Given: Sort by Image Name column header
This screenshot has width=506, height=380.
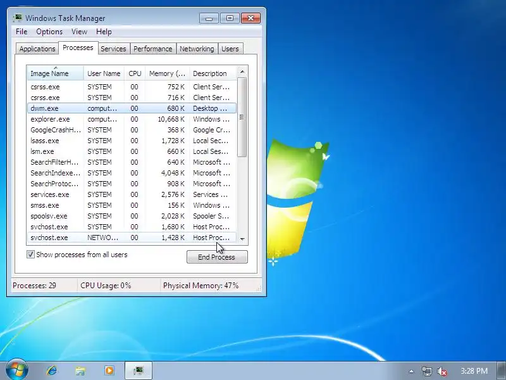Looking at the screenshot, I should click(x=56, y=73).
